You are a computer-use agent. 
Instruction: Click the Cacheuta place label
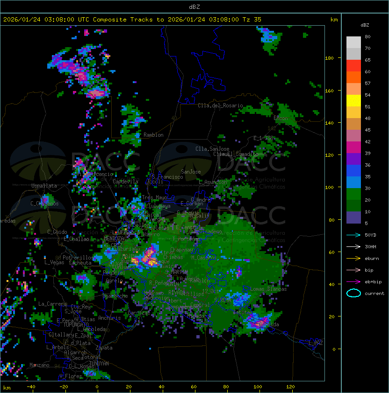80,263
